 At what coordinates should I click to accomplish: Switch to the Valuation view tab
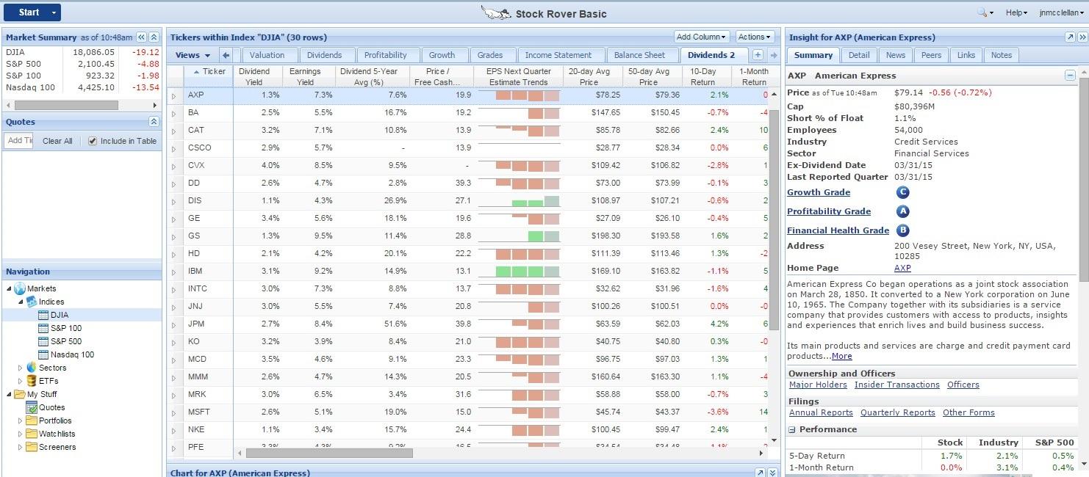click(267, 55)
